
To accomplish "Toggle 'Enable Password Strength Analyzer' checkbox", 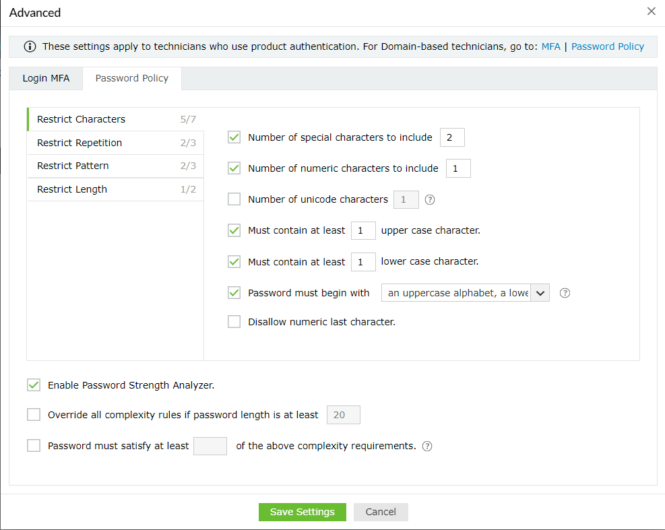I will (34, 385).
